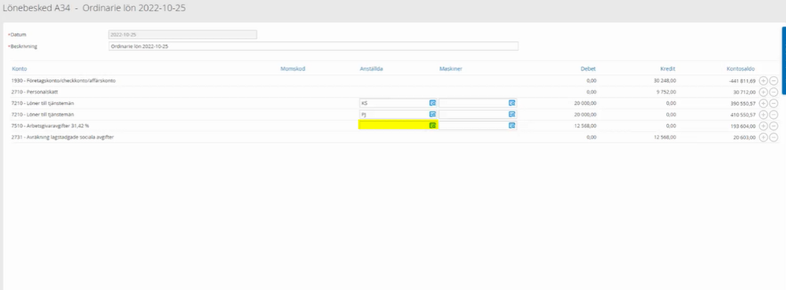786x290 pixels.
Task: Click the balance 410 550,57
Action: (x=743, y=115)
